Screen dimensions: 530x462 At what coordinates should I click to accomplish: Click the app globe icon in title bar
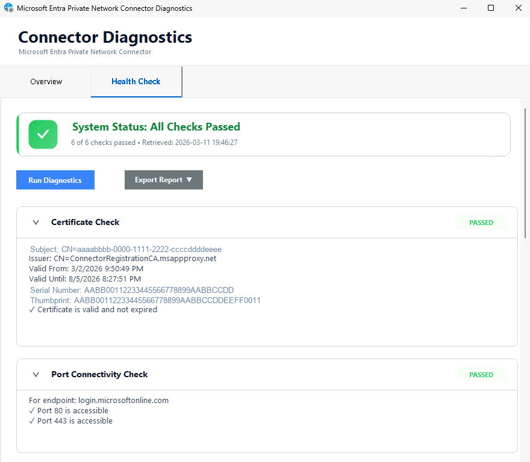8,8
